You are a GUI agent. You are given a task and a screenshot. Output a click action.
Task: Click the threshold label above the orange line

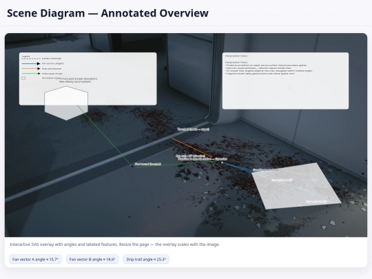(x=194, y=130)
